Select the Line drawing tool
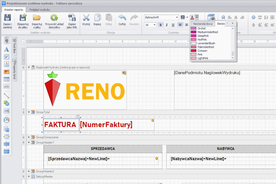 [6, 96]
